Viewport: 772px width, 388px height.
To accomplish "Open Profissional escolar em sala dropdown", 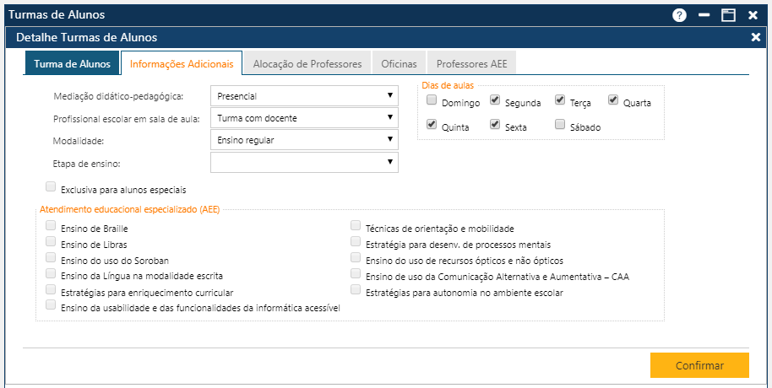I will pyautogui.click(x=304, y=118).
